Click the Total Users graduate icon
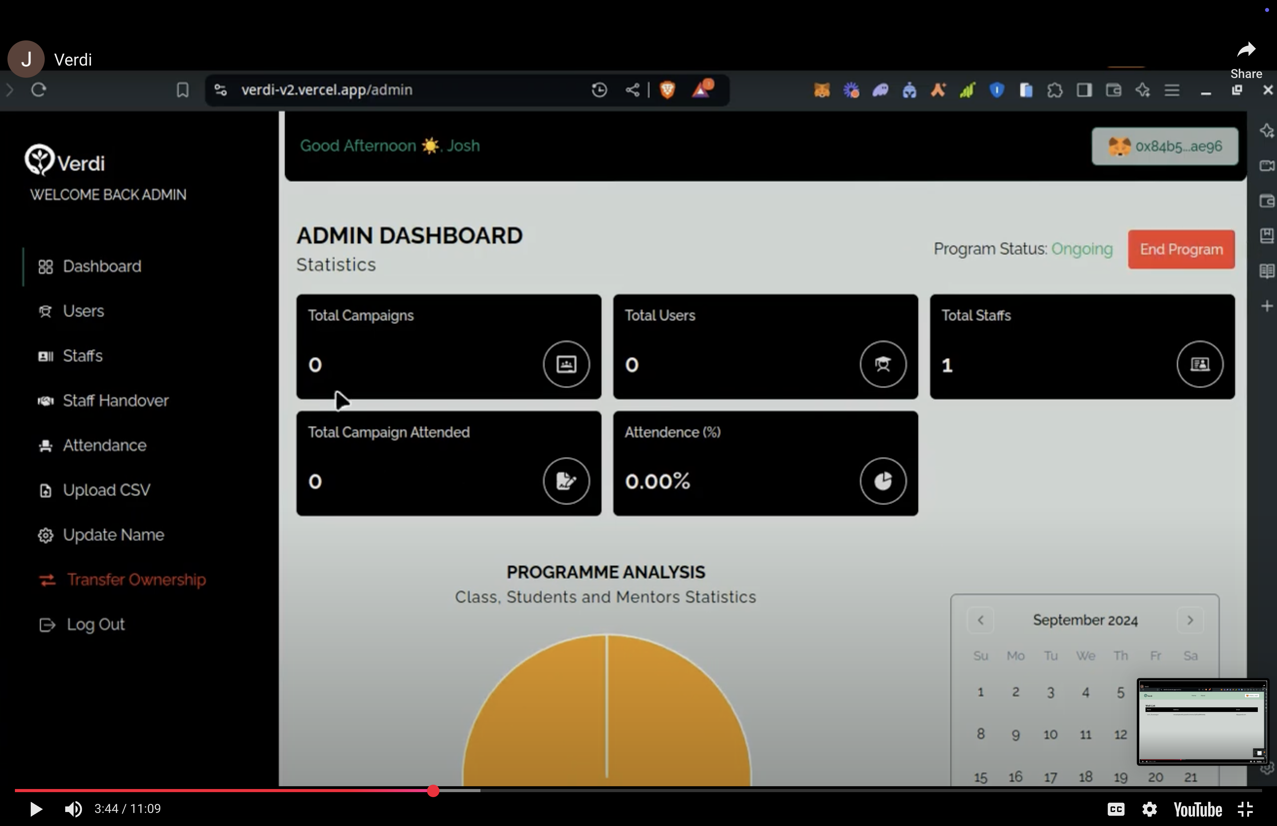 tap(883, 364)
